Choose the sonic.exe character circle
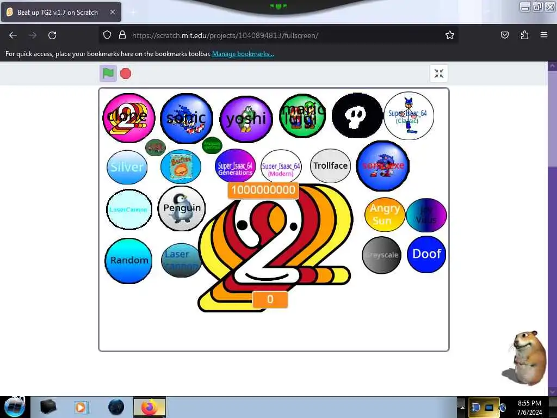The height and width of the screenshot is (418, 557). pyautogui.click(x=382, y=166)
